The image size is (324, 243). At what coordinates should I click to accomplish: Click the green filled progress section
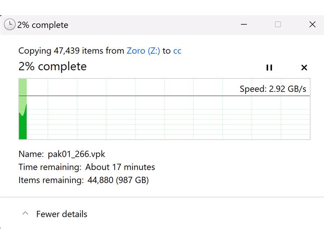point(23,125)
